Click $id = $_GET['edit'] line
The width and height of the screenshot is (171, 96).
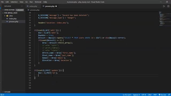coord(48,33)
